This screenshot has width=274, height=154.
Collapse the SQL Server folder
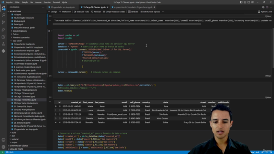coord(17,41)
